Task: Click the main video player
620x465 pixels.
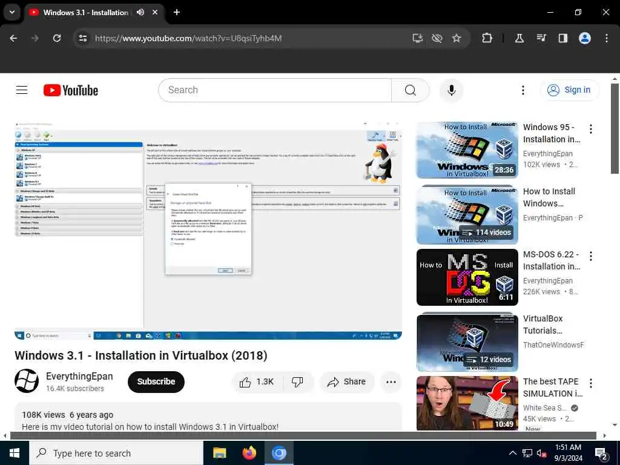Action: [208, 231]
